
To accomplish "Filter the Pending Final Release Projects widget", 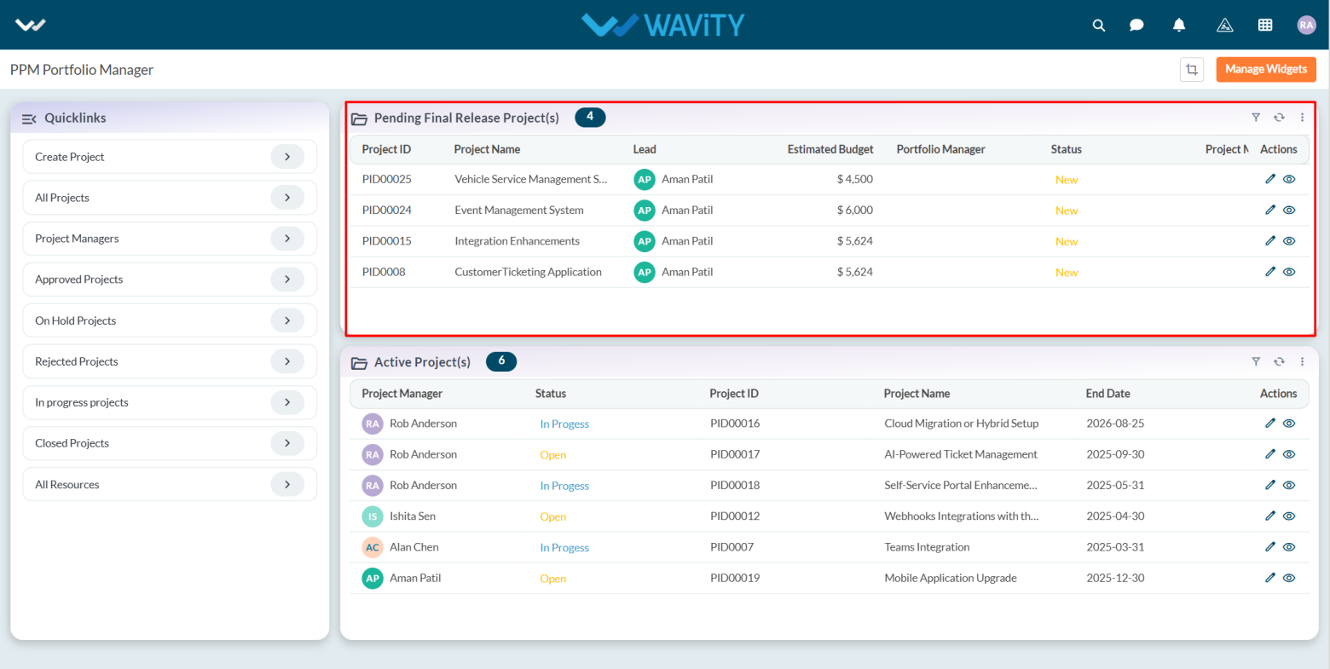I will (1256, 118).
